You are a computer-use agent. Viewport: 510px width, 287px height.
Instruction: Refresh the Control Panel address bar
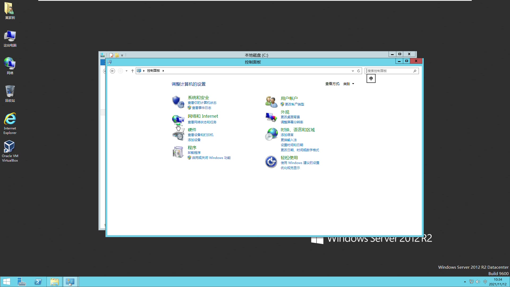coord(359,71)
